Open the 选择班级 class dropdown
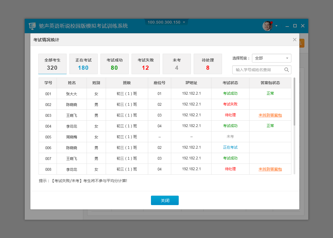The image size is (333, 238). pos(271,58)
